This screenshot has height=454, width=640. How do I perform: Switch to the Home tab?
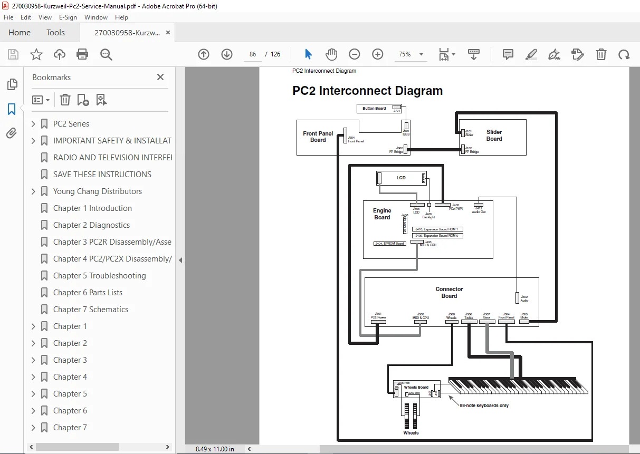click(x=20, y=33)
